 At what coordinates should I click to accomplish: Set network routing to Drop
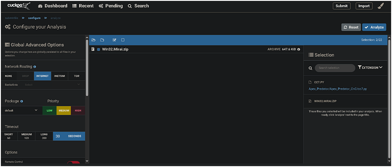coord(26,76)
